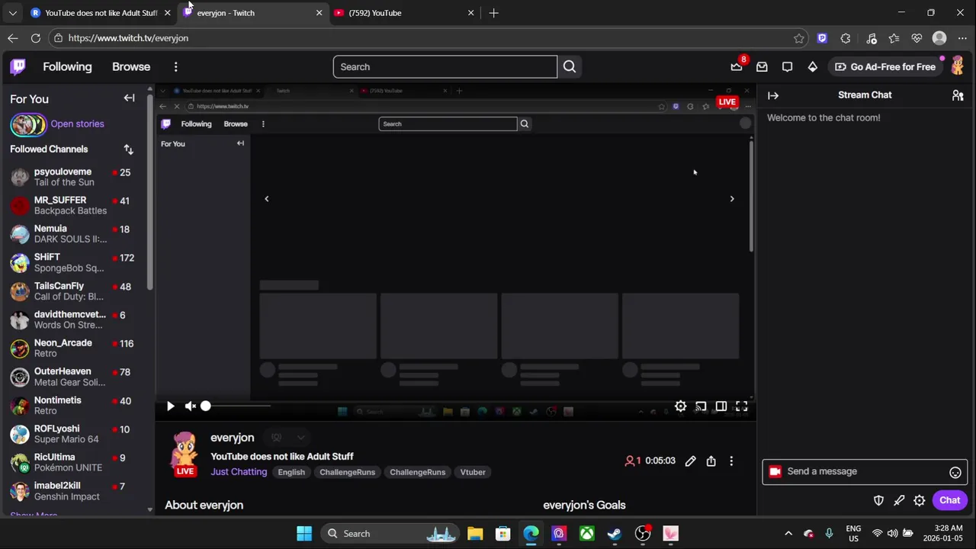Open stories link in sidebar
976x549 pixels.
pos(77,124)
